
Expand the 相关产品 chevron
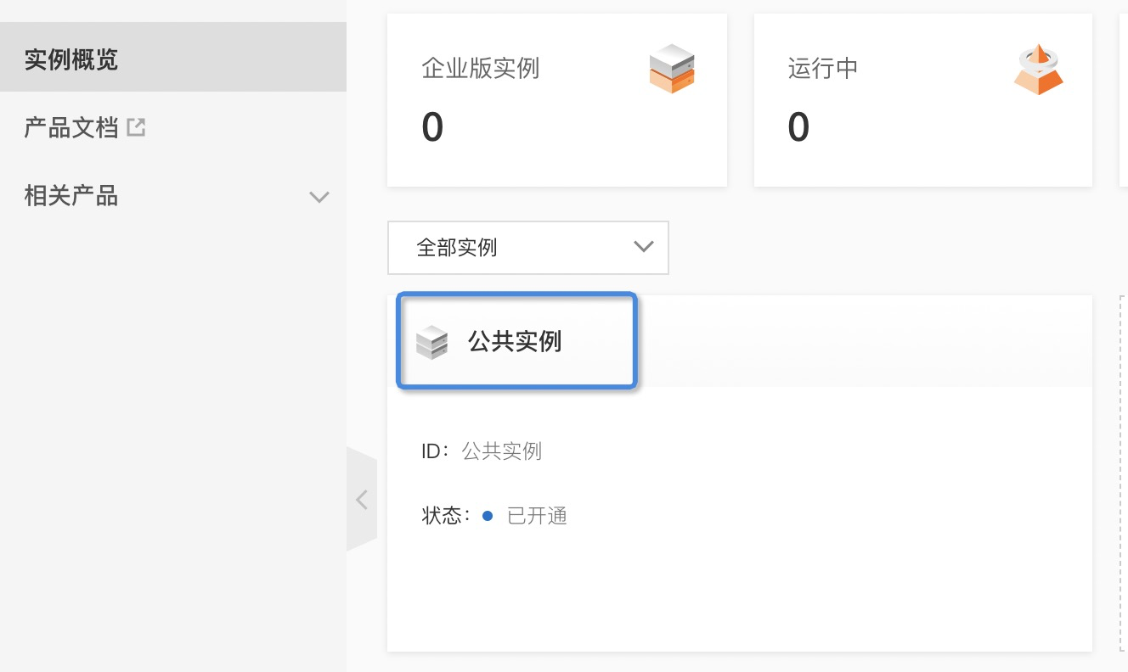(319, 197)
